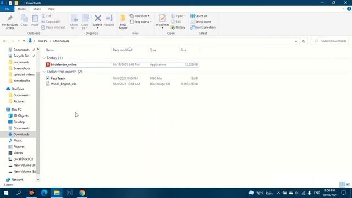Image resolution: width=352 pixels, height=198 pixels.
Task: Click Copy path in ribbon
Action: (x=51, y=21)
